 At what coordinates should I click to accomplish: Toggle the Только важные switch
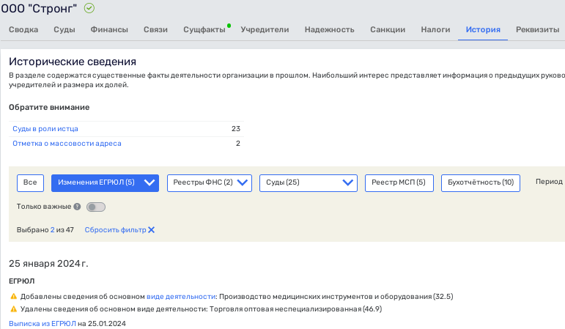coord(95,207)
